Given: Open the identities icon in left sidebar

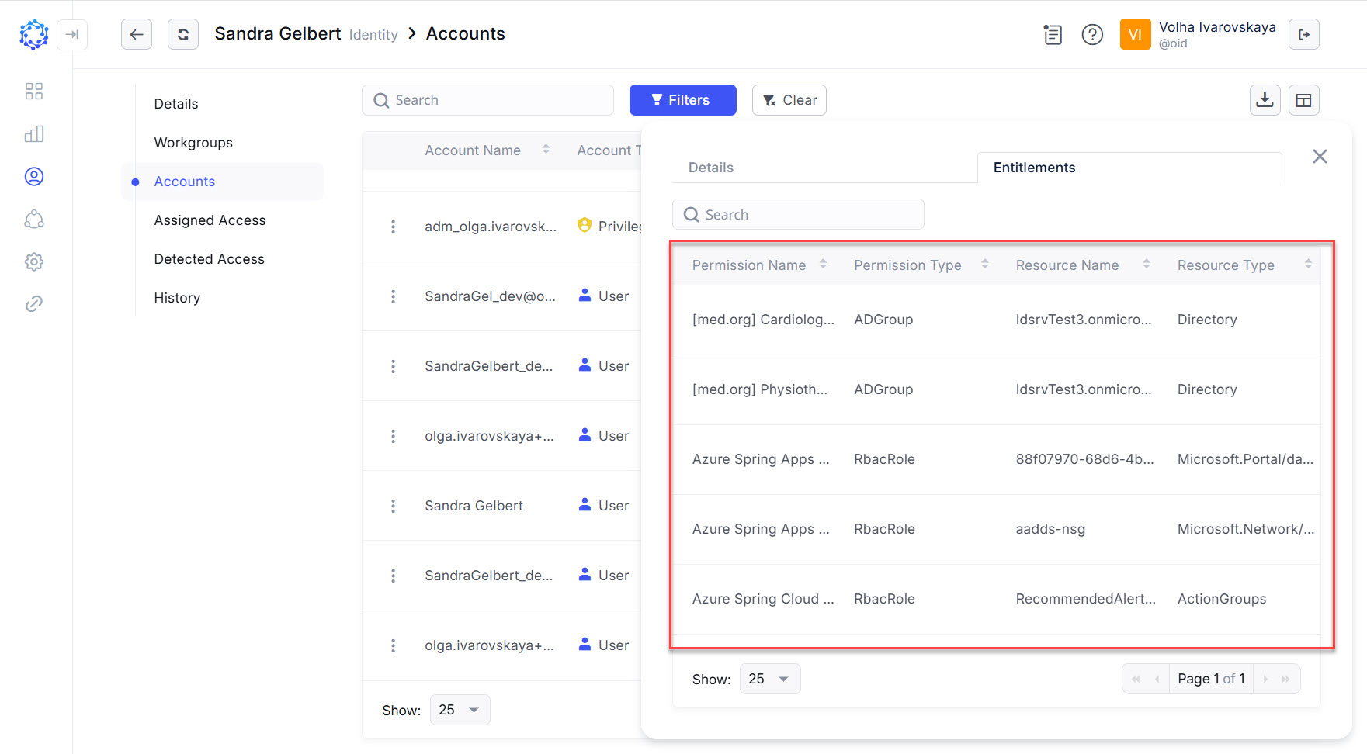Looking at the screenshot, I should (x=34, y=177).
